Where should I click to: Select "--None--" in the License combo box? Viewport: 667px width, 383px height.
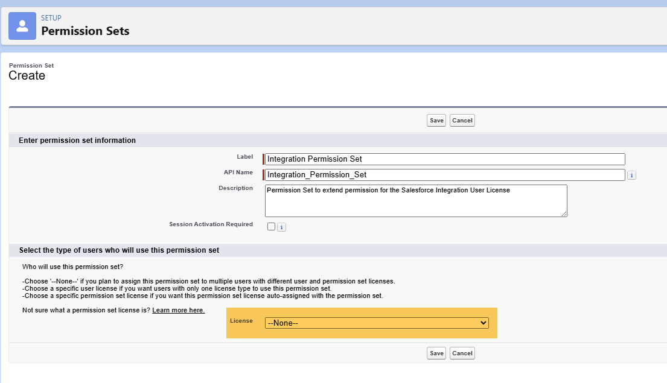coord(377,323)
